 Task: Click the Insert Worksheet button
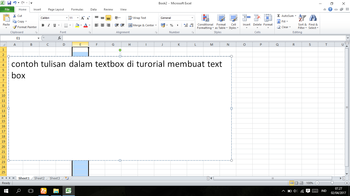click(67, 178)
